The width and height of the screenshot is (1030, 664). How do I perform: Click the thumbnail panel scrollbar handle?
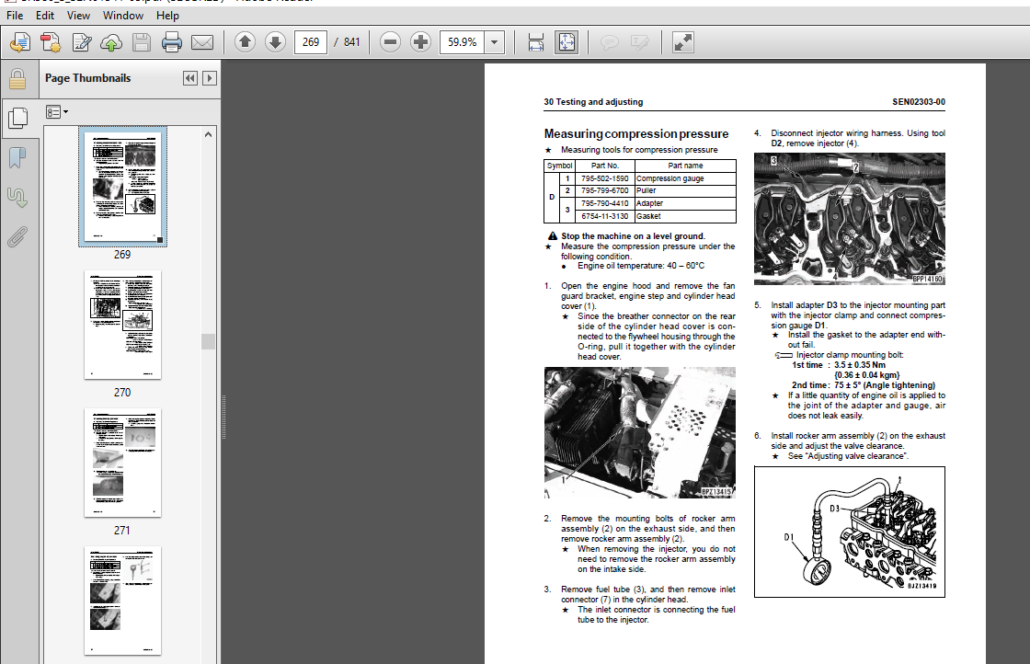208,341
